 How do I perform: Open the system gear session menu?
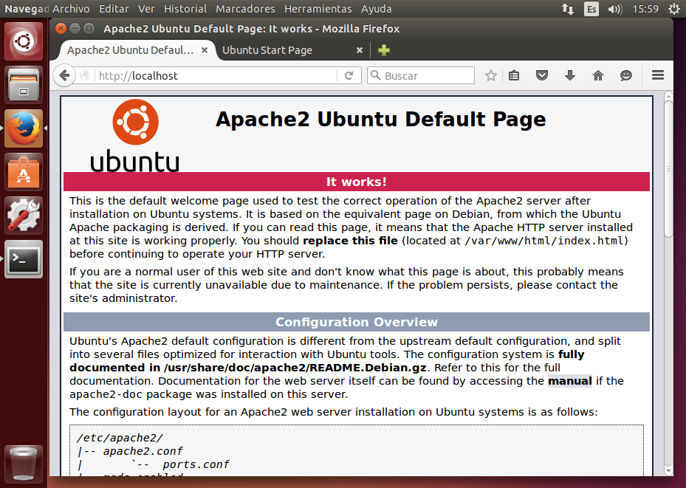pos(675,9)
